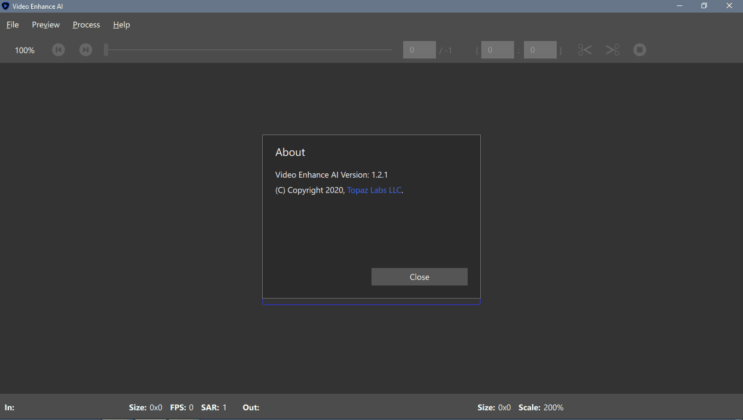Click the About dialog heading

[290, 152]
